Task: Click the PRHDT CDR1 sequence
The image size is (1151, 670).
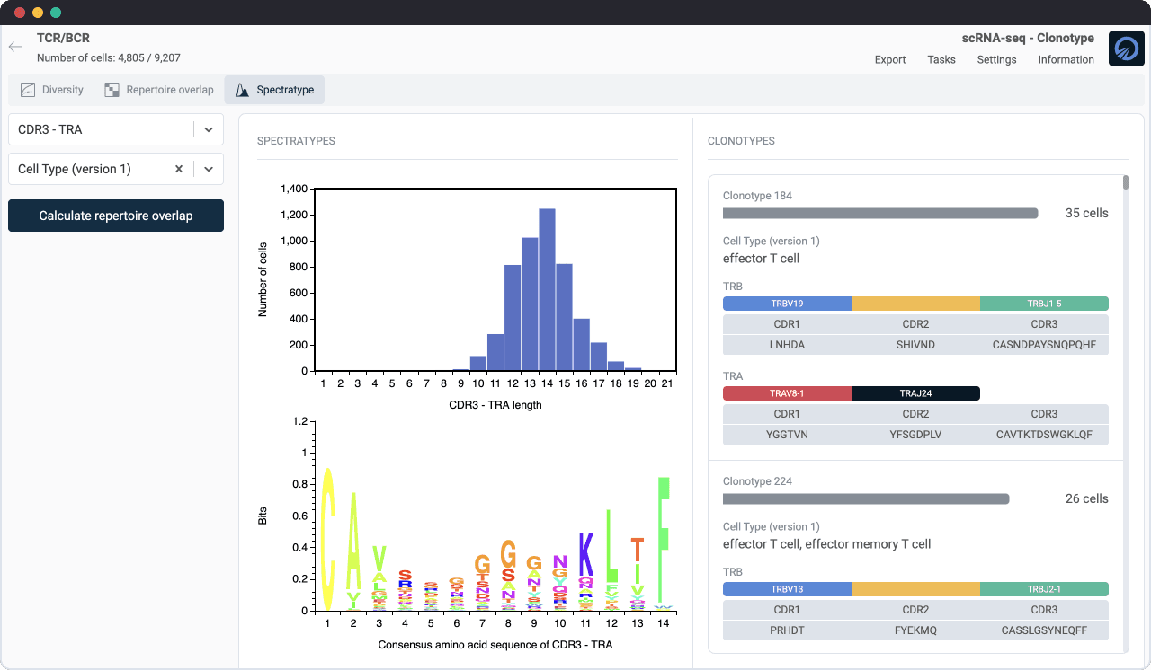Action: coord(787,630)
